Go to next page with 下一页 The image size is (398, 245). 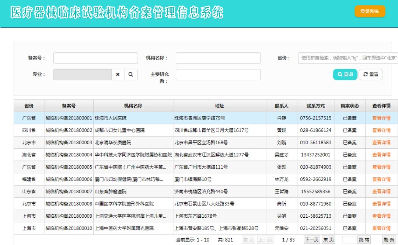tap(312, 240)
